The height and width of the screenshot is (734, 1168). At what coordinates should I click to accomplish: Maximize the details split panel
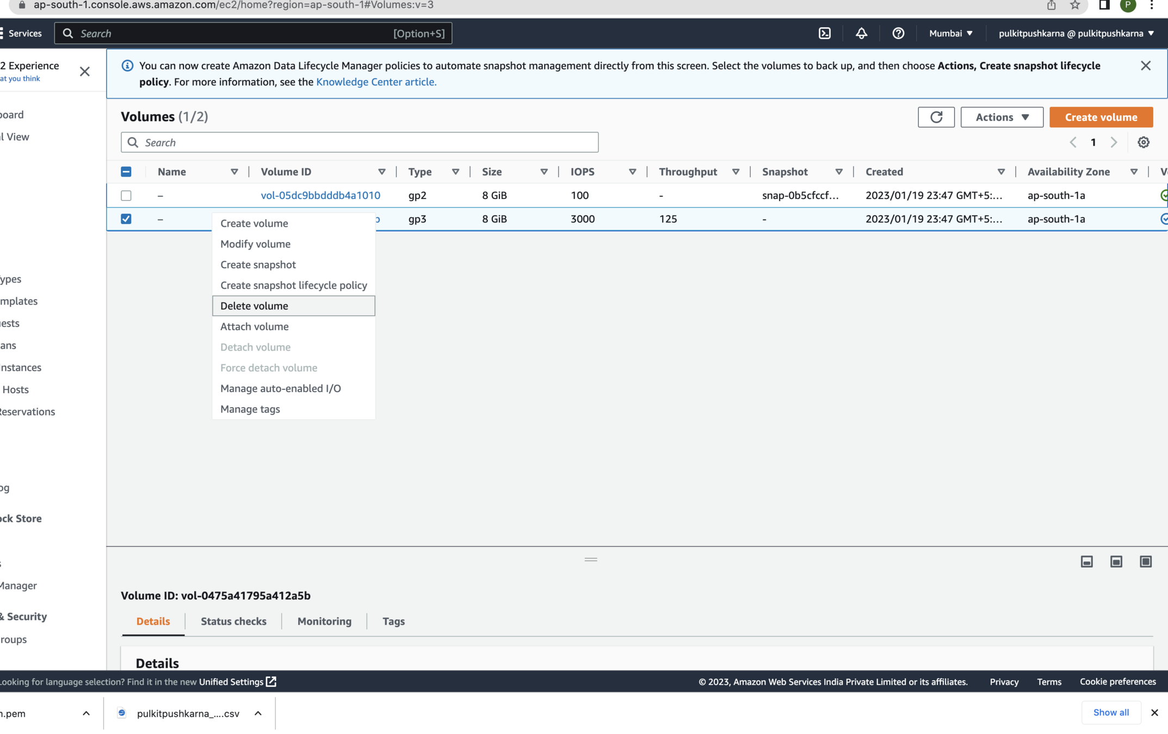1145,562
